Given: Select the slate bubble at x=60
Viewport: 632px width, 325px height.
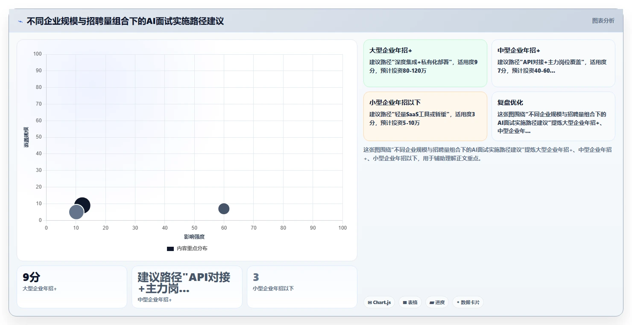Looking at the screenshot, I should [224, 209].
